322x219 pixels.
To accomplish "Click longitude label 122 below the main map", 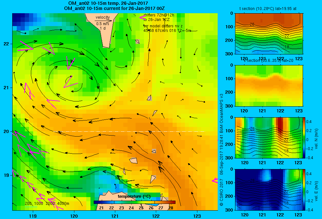I will 156,216.
